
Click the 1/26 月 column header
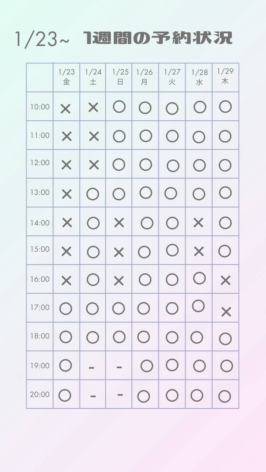144,77
